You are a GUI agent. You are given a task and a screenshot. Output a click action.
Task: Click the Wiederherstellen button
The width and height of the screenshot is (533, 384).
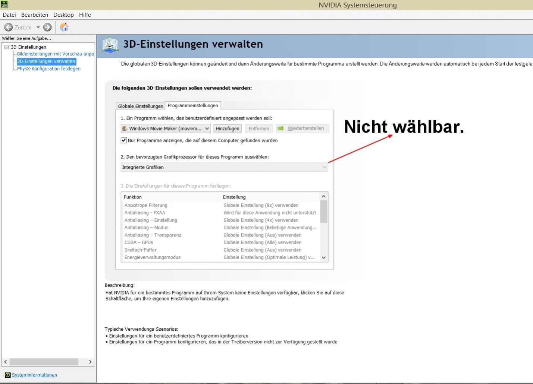coord(302,128)
